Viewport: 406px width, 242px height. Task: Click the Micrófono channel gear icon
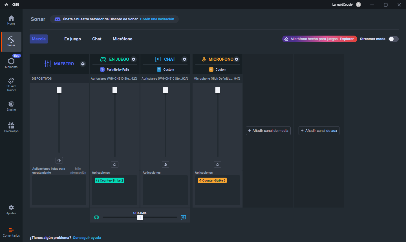pyautogui.click(x=237, y=59)
